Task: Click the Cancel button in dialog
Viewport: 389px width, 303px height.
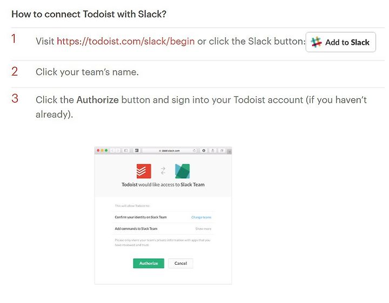Action: [x=180, y=264]
